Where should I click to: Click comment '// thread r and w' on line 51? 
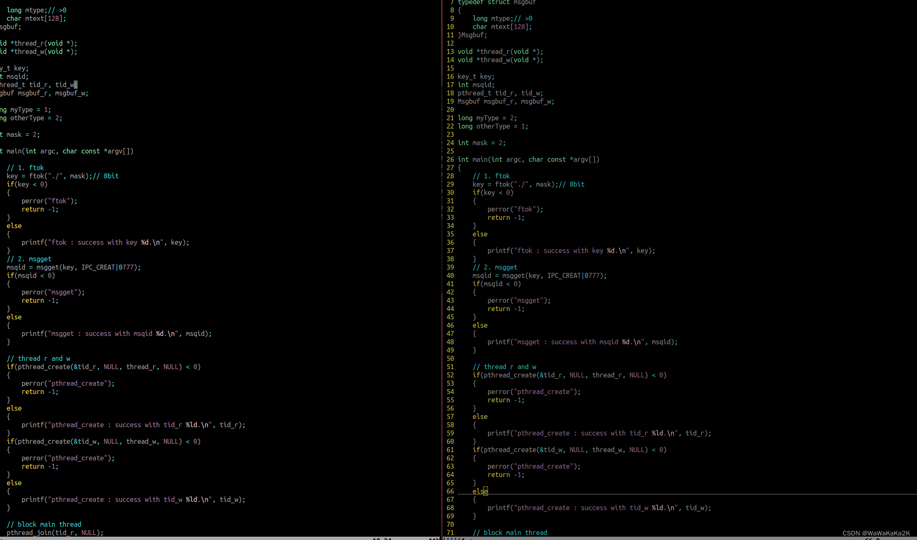click(x=504, y=367)
